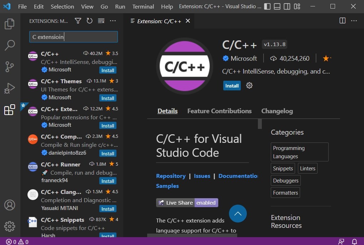Viewport: 364px width, 245px height.
Task: Open the Manage gear in activity bar
Action: [10, 226]
